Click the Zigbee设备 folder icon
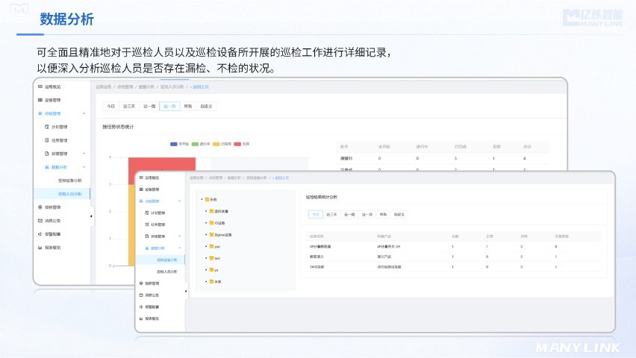This screenshot has height=358, width=636. click(x=212, y=235)
